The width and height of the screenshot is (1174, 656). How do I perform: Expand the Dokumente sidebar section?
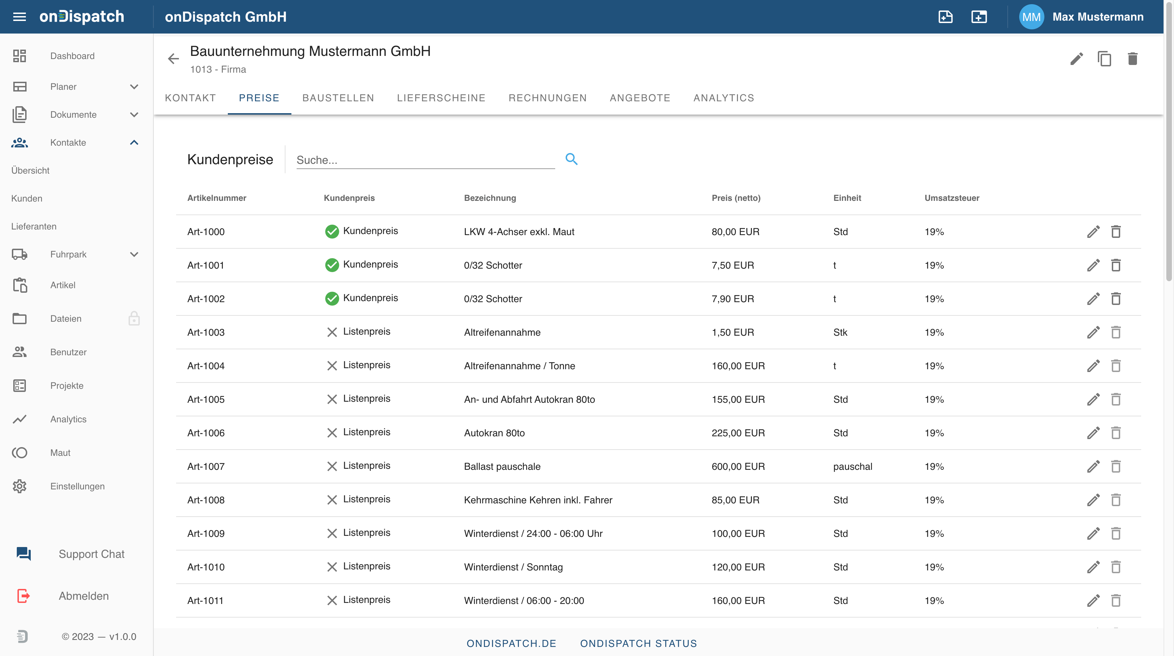tap(134, 115)
